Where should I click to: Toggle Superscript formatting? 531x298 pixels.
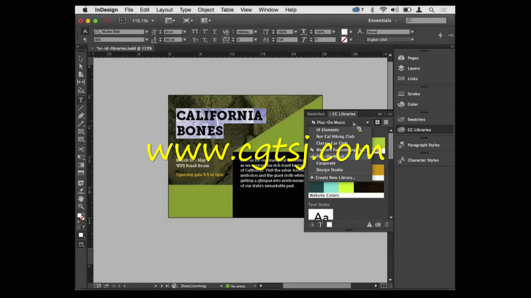(x=205, y=32)
